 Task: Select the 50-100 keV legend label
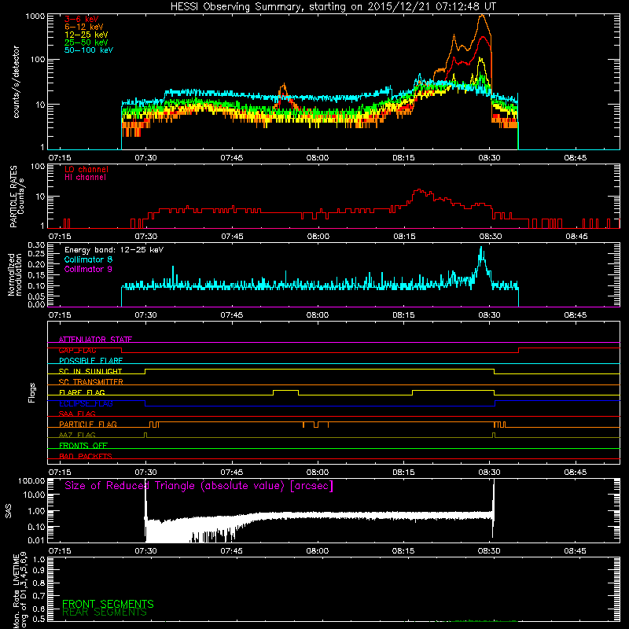coord(89,50)
